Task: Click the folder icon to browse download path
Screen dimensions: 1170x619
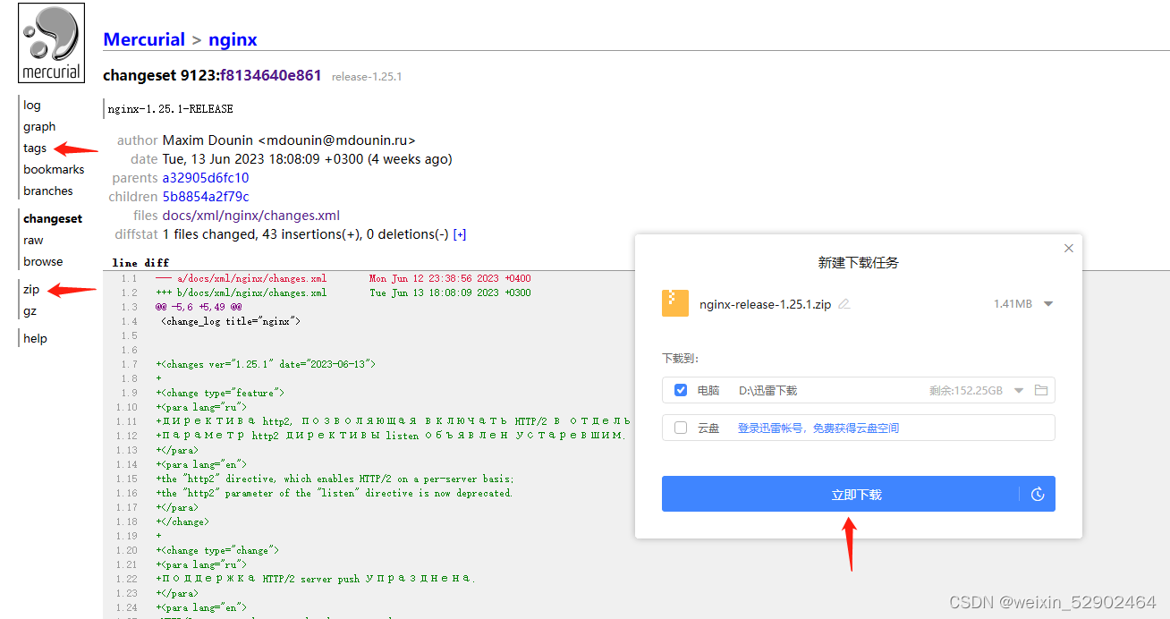Action: coord(1040,390)
